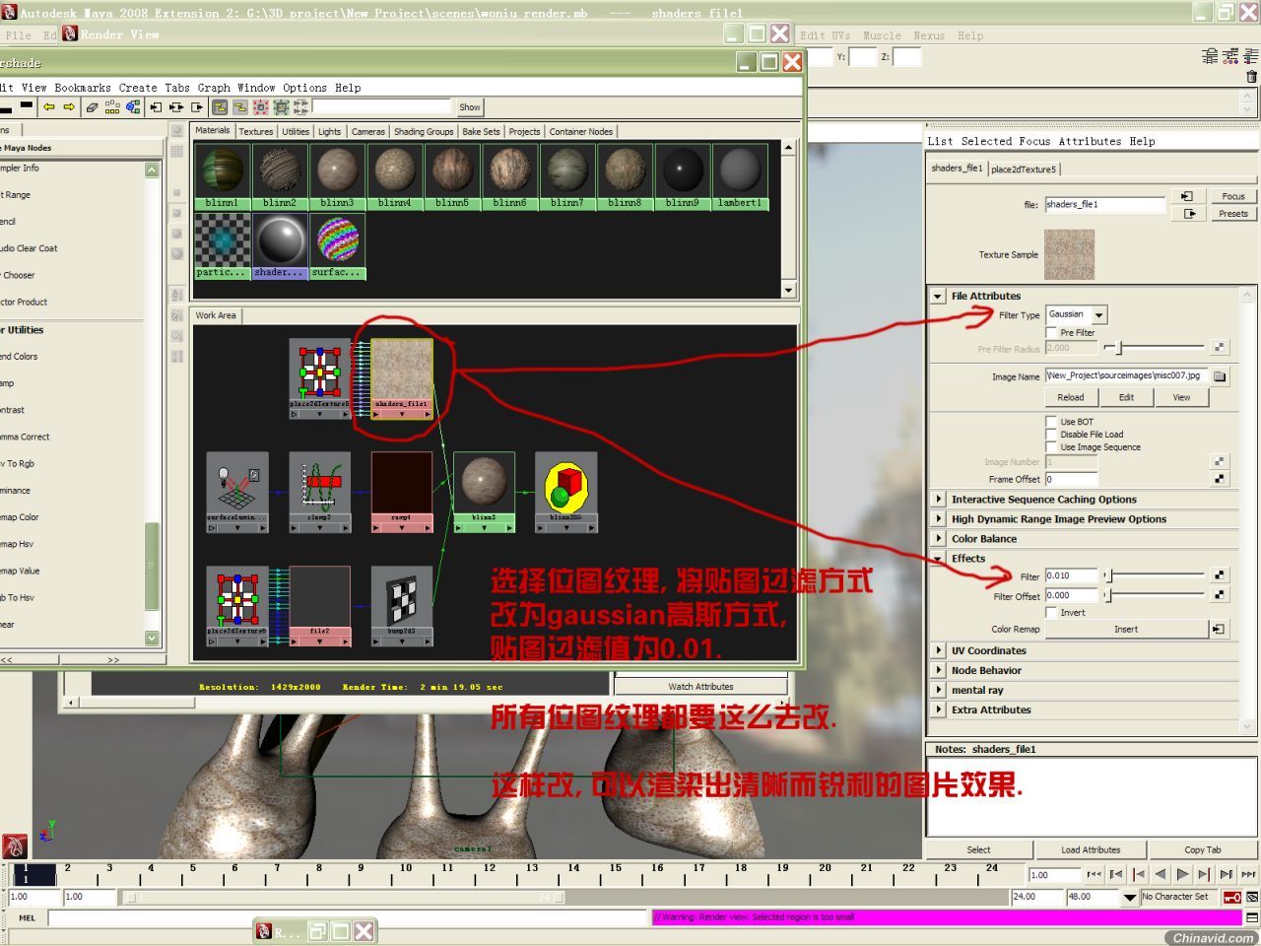Screen dimensions: 1261x946
Task: Switch to the Textures tab
Action: coord(255,131)
